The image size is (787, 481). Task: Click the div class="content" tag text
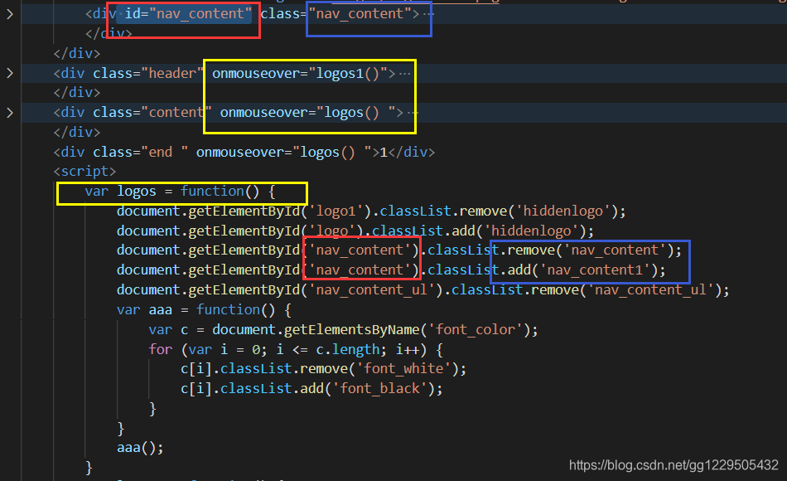tap(133, 113)
